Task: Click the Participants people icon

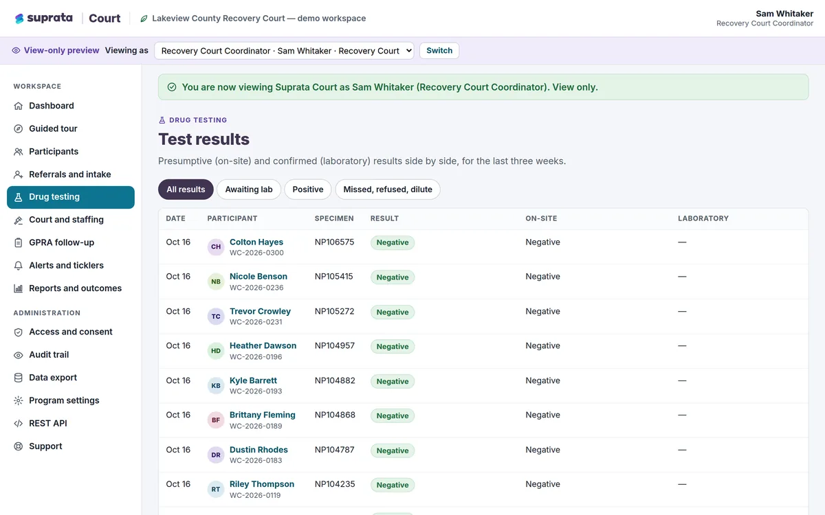Action: [19, 152]
